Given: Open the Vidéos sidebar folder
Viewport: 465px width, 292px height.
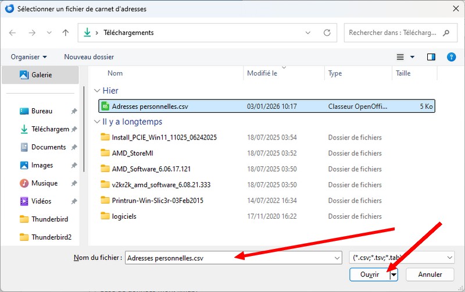Looking at the screenshot, I should [41, 201].
